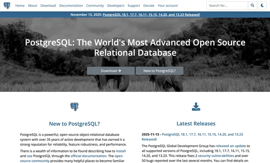Image resolution: width=270 pixels, height=163 pixels.
Task: Click the blue elephant icon above New to PostgreSQL
Action: click(x=74, y=107)
